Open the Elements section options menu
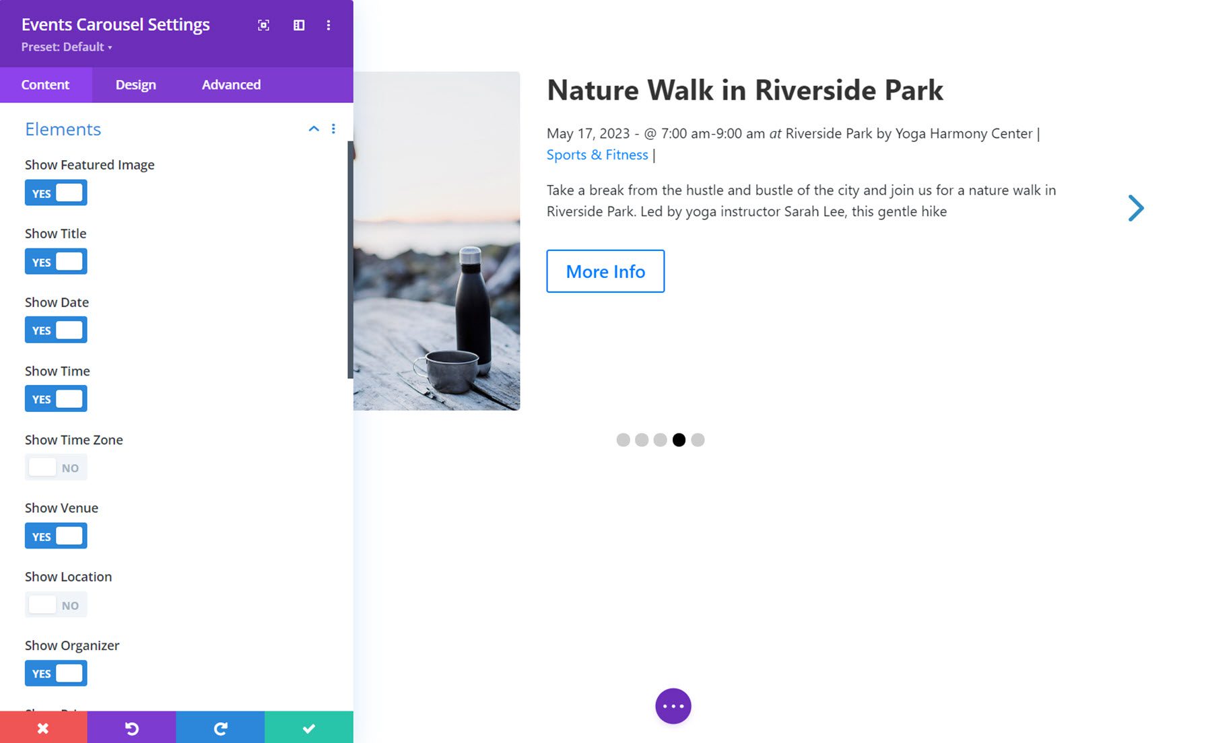1212x743 pixels. click(x=333, y=129)
